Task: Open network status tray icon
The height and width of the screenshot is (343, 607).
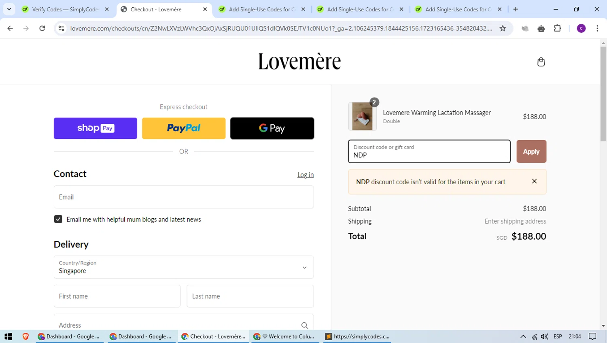Action: point(535,337)
